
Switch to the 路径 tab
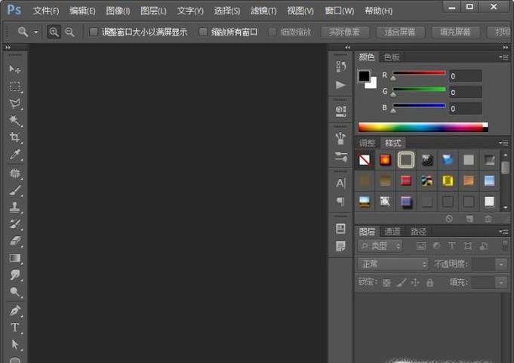point(419,232)
